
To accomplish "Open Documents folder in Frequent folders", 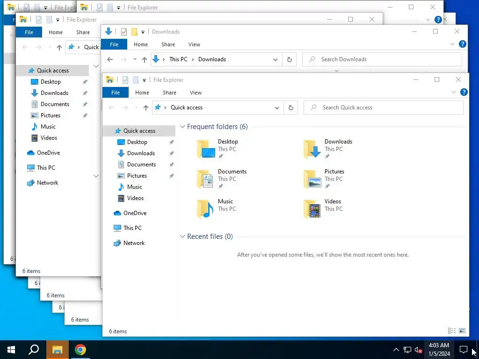I will [221, 179].
